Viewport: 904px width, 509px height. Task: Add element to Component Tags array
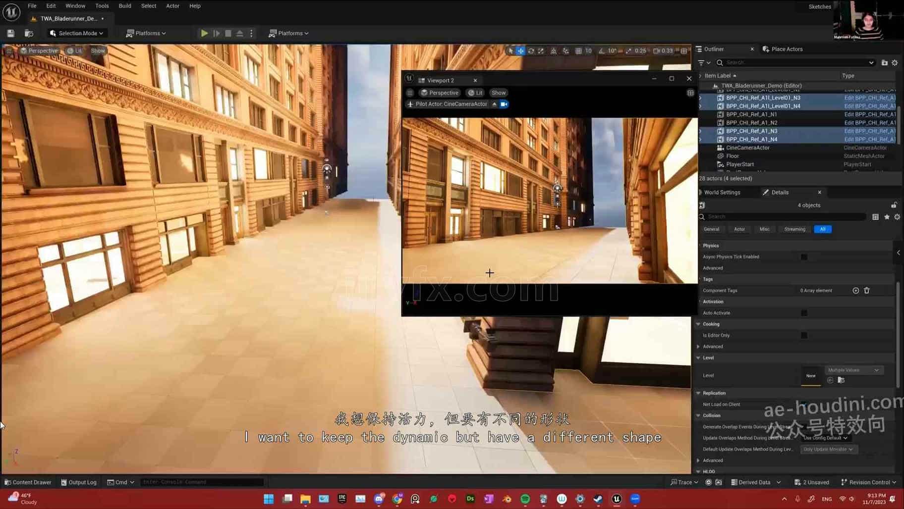pos(856,291)
